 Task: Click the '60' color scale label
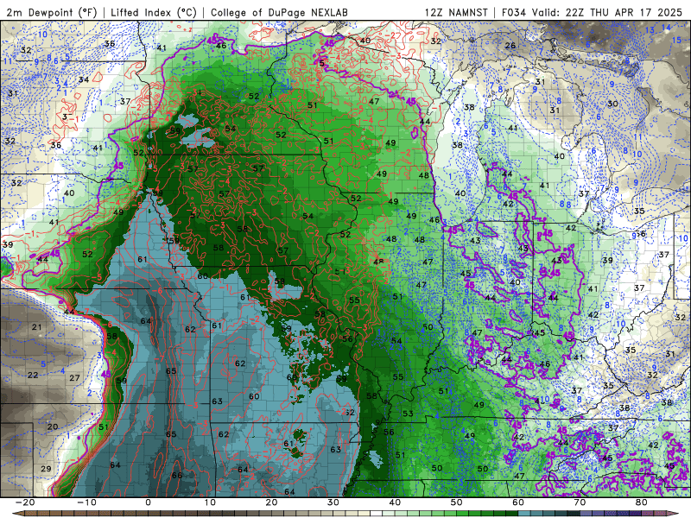tap(518, 502)
